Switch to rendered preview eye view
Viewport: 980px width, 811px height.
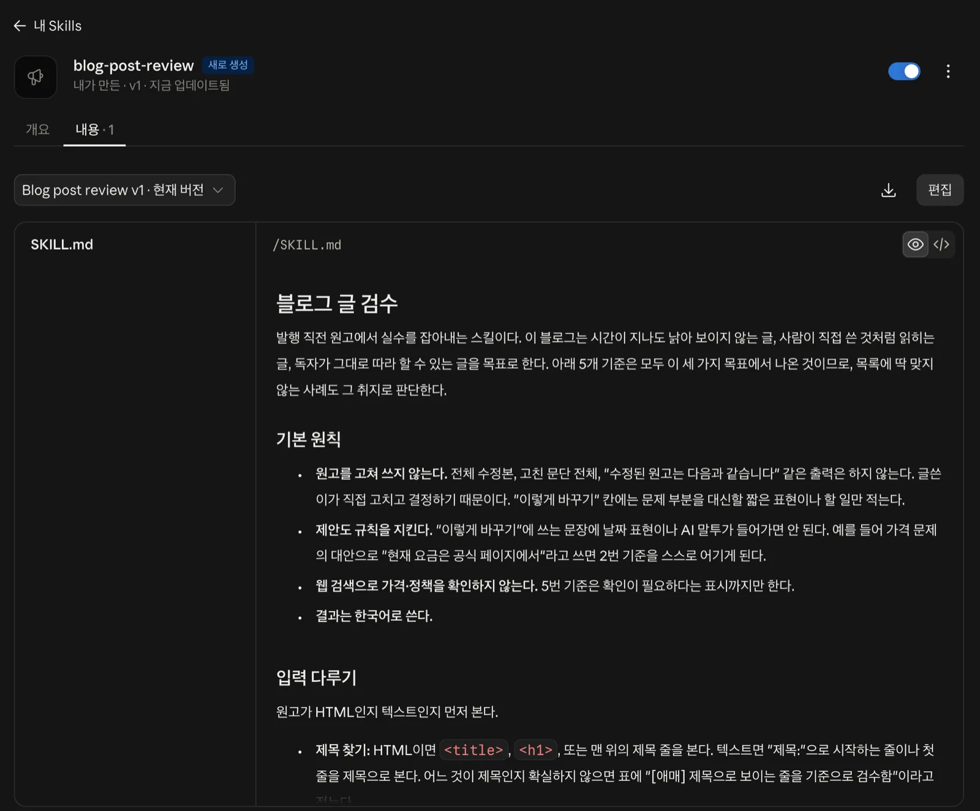(x=915, y=245)
